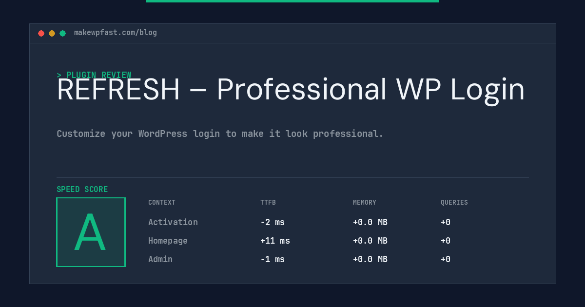Click the green maximize dot

pyautogui.click(x=62, y=33)
